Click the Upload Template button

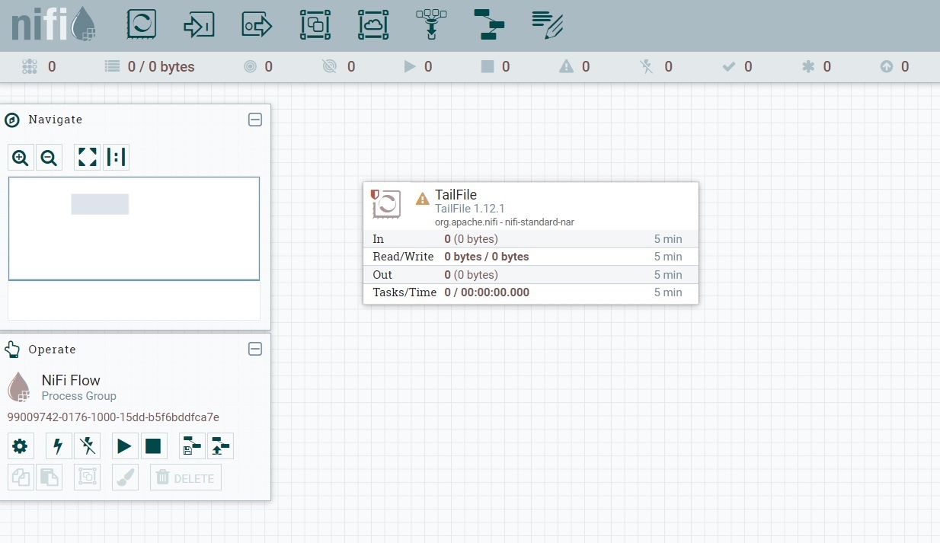coord(220,446)
